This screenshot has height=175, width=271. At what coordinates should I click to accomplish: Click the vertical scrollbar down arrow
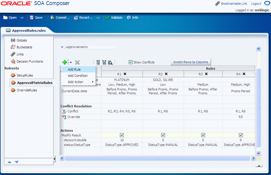(258, 153)
